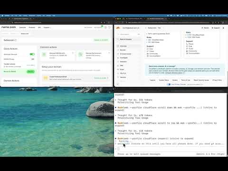Toggle the WHOIS Privacy switch
The height and width of the screenshot is (171, 228).
click(x=33, y=59)
